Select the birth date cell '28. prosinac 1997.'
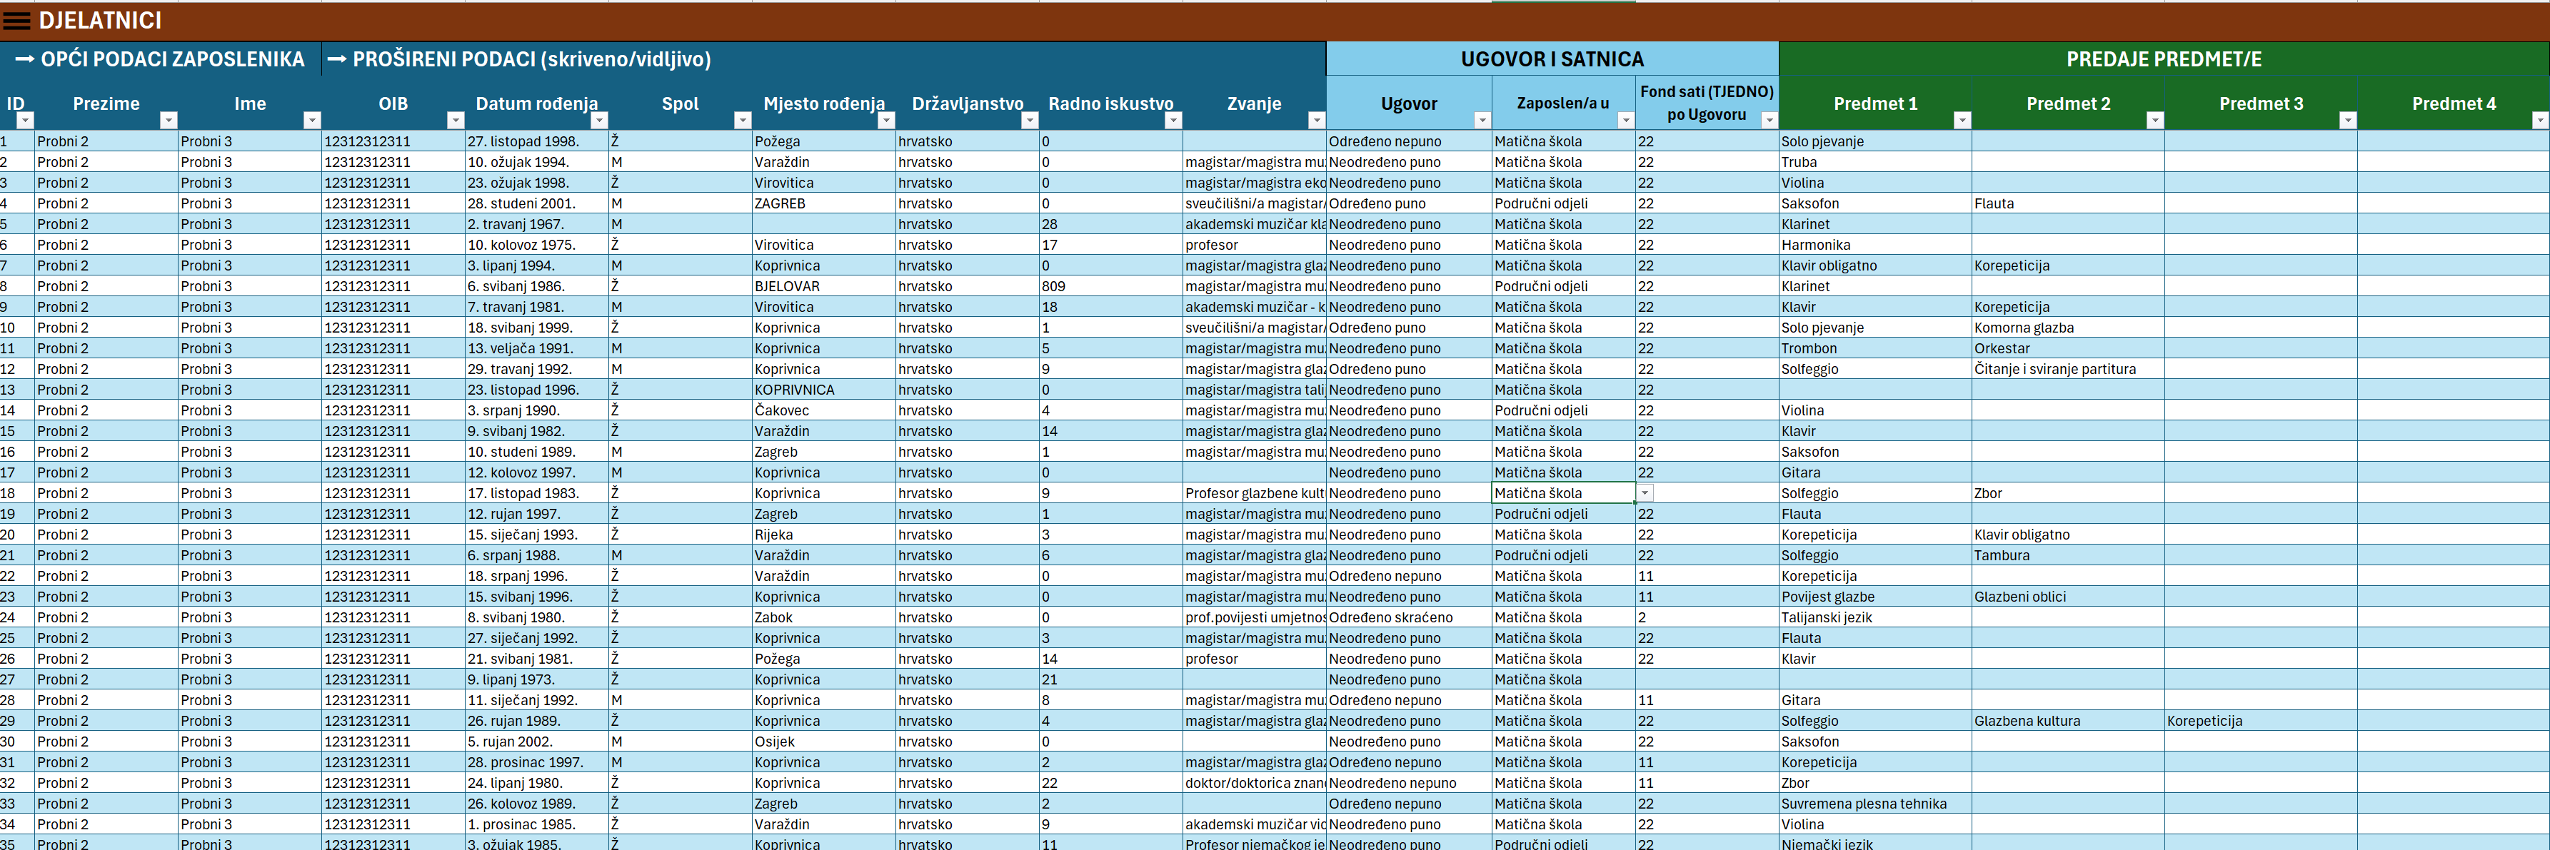 click(536, 762)
